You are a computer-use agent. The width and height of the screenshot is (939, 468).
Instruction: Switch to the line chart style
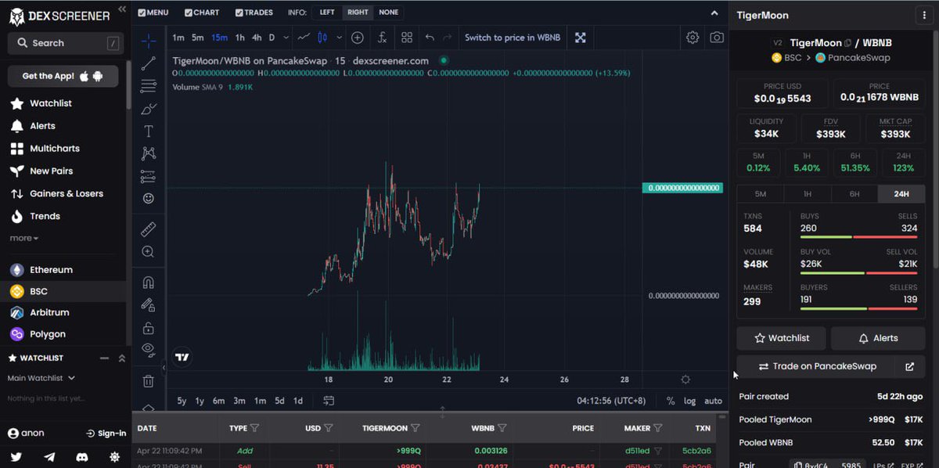coord(304,38)
